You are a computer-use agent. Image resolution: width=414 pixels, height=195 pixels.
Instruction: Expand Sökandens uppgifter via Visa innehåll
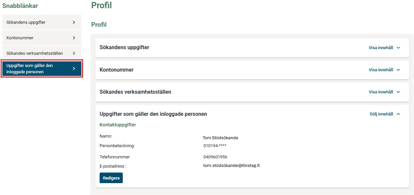(381, 48)
